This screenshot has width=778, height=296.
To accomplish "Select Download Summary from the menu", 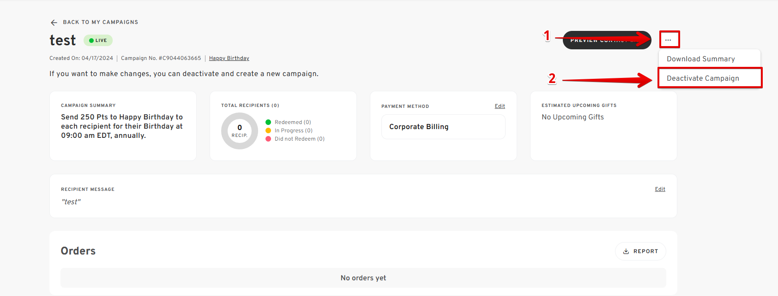I will 700,59.
